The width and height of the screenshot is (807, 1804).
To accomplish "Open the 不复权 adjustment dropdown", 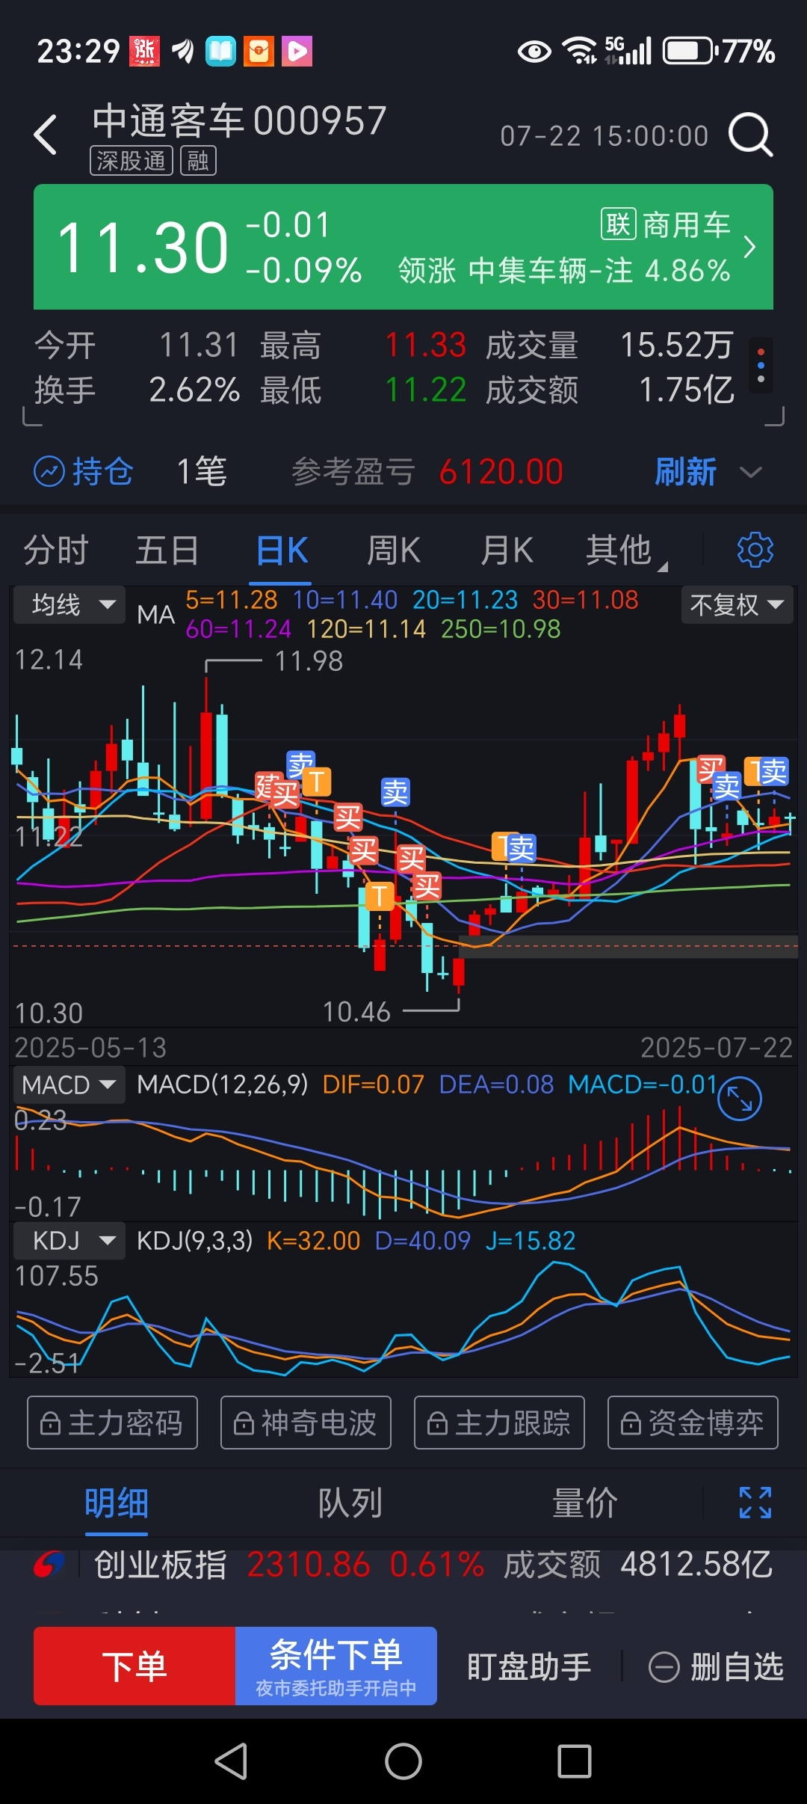I will (737, 604).
